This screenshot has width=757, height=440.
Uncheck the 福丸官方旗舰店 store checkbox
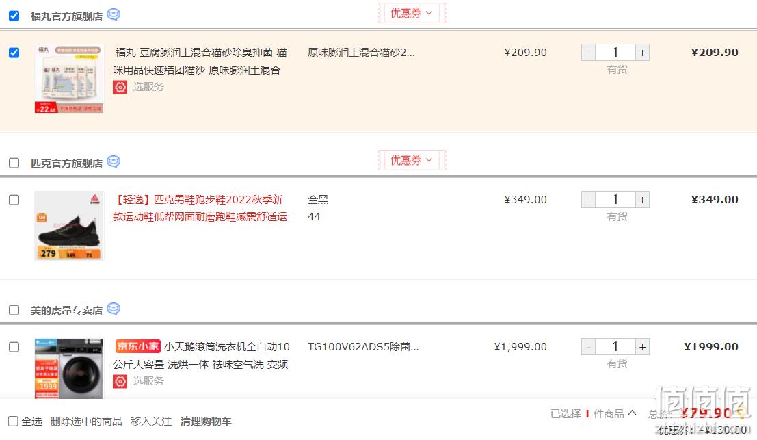(14, 16)
